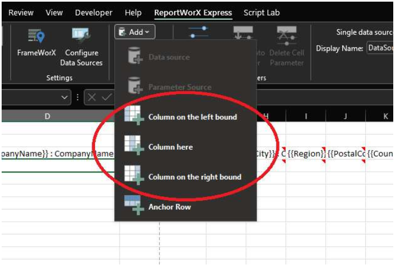Click the {{Coun cell in column K
396x265 pixels.
click(380, 153)
